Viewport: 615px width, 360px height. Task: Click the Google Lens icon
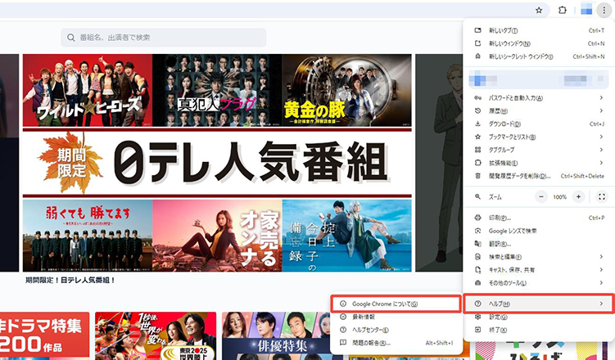477,231
